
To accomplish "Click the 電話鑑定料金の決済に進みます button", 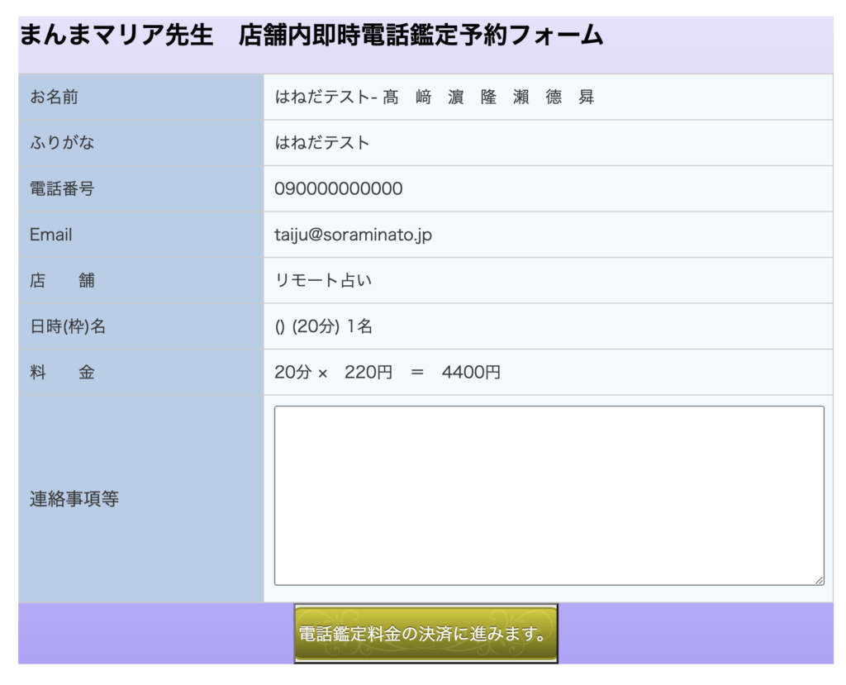I will (x=425, y=634).
